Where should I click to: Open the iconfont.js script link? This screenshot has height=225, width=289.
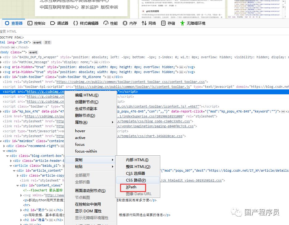[158, 107]
